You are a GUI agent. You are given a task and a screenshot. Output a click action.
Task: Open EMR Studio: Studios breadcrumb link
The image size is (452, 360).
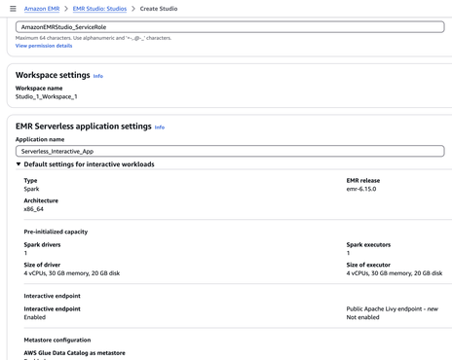(99, 9)
